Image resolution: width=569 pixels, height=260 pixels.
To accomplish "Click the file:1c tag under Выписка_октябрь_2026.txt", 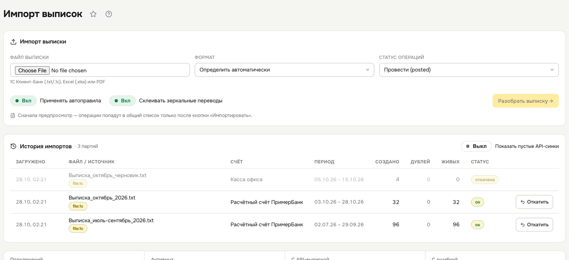I will pos(78,206).
